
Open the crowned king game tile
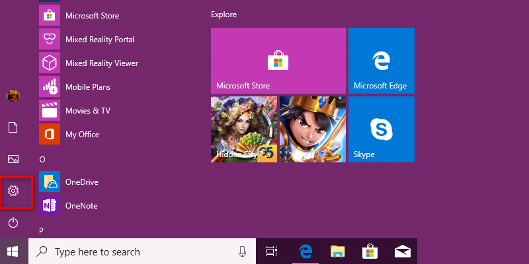[313, 129]
